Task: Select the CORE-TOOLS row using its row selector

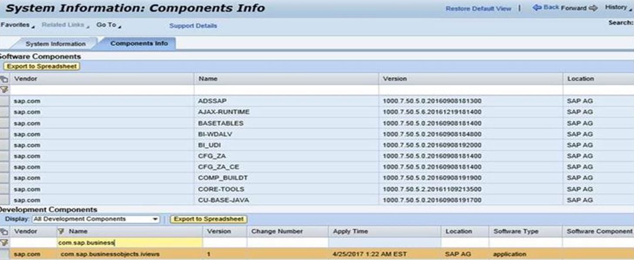Action: (x=4, y=189)
